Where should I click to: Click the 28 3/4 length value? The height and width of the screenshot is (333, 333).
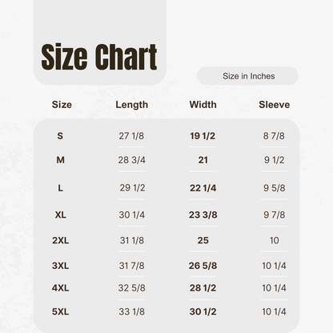tap(132, 160)
